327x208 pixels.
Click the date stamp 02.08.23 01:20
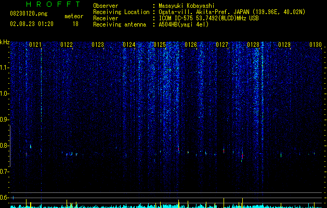pos(32,24)
